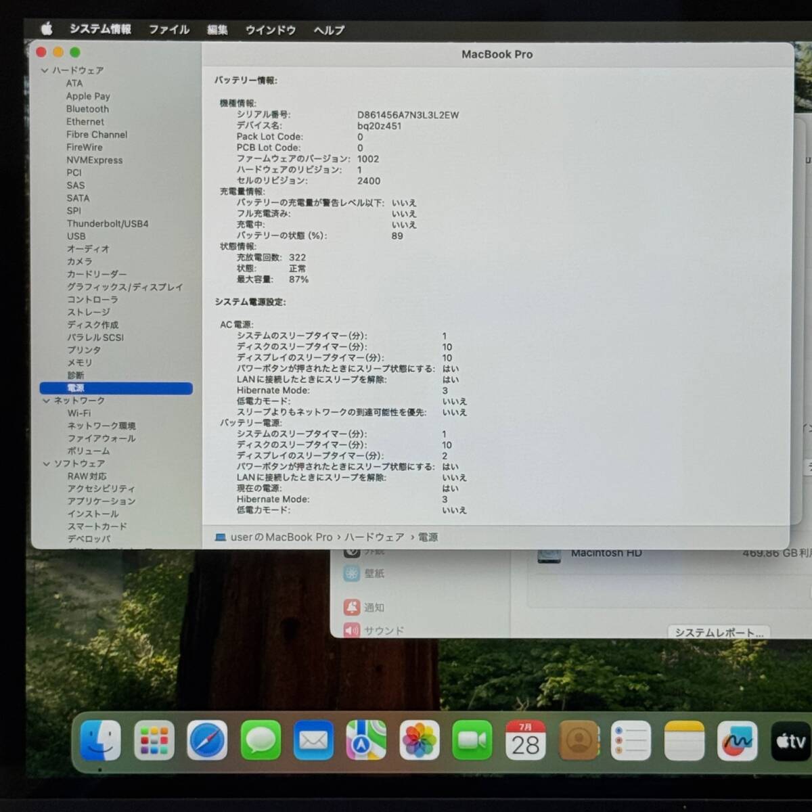
Task: Open the ヘルプ menu
Action: (329, 30)
